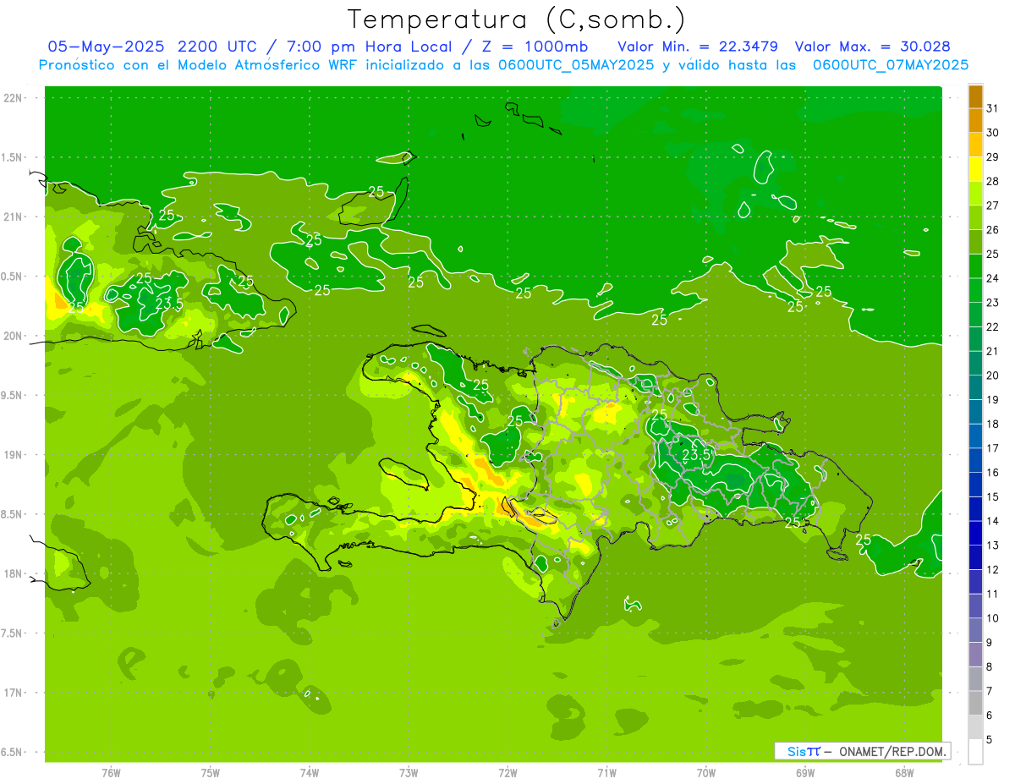Click the '68W' longitude axis label

904,773
